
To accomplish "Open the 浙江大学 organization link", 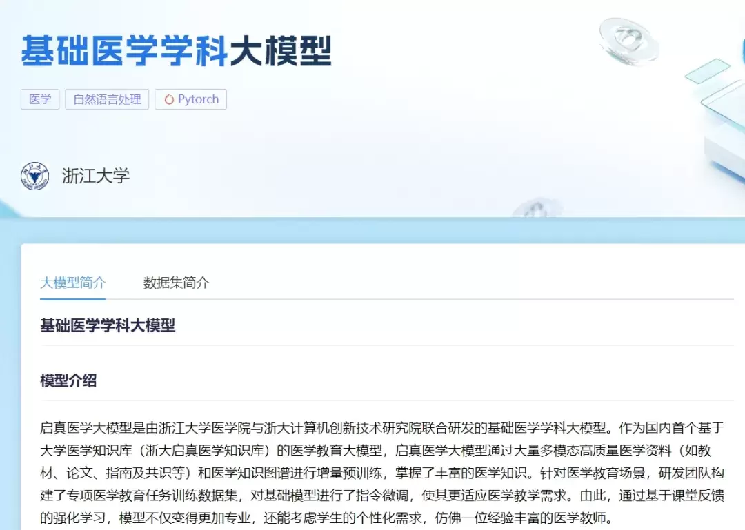I will pyautogui.click(x=95, y=176).
